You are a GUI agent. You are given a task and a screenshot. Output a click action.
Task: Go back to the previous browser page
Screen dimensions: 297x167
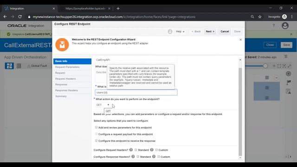(x=5, y=17)
